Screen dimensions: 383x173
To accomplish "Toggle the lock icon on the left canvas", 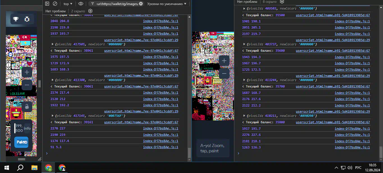I will [x=27, y=106].
